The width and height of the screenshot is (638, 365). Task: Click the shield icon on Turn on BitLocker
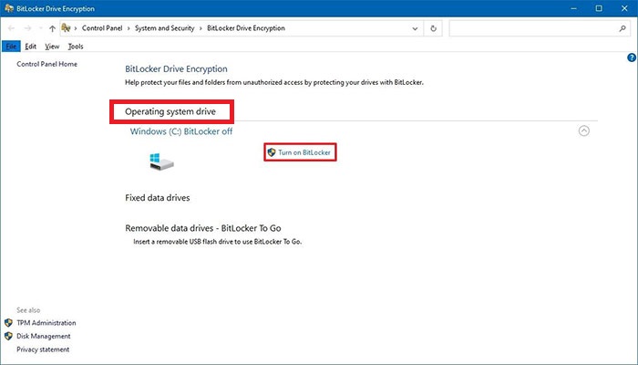pos(272,152)
